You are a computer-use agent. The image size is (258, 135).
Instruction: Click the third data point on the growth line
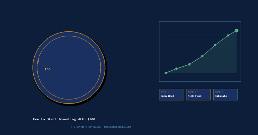click(x=189, y=64)
